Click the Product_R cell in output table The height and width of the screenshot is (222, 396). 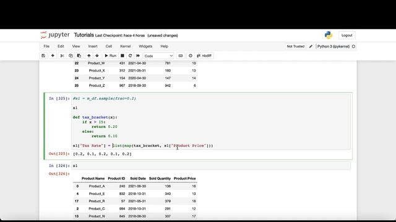tap(97, 201)
